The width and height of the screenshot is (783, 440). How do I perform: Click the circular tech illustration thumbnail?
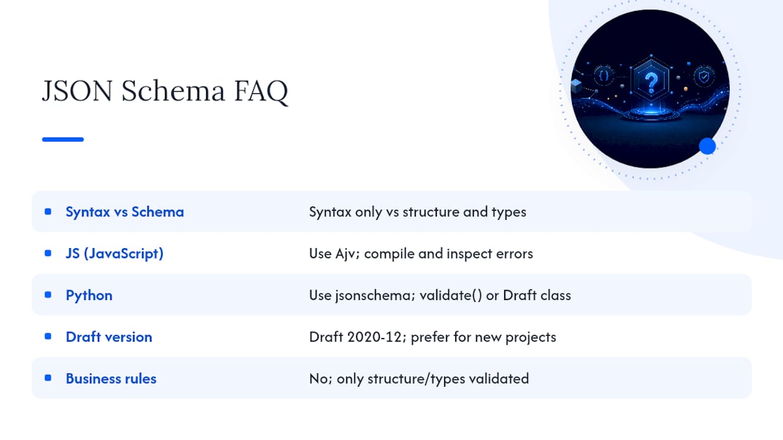click(x=650, y=89)
